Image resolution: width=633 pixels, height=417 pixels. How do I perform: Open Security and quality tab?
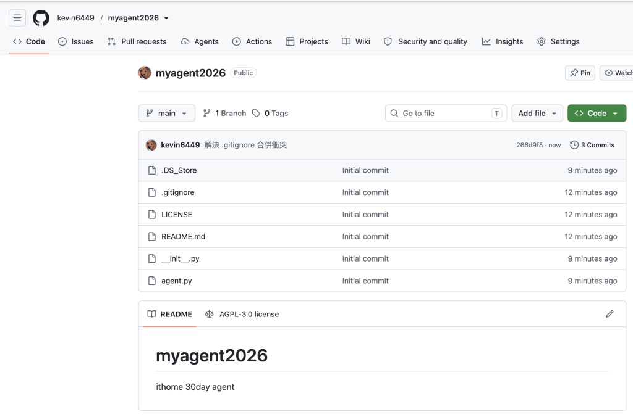[425, 41]
